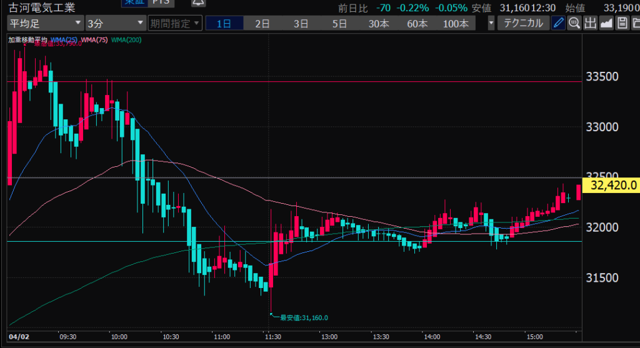
Task: Click the save chart settings icon
Action: pyautogui.click(x=621, y=24)
